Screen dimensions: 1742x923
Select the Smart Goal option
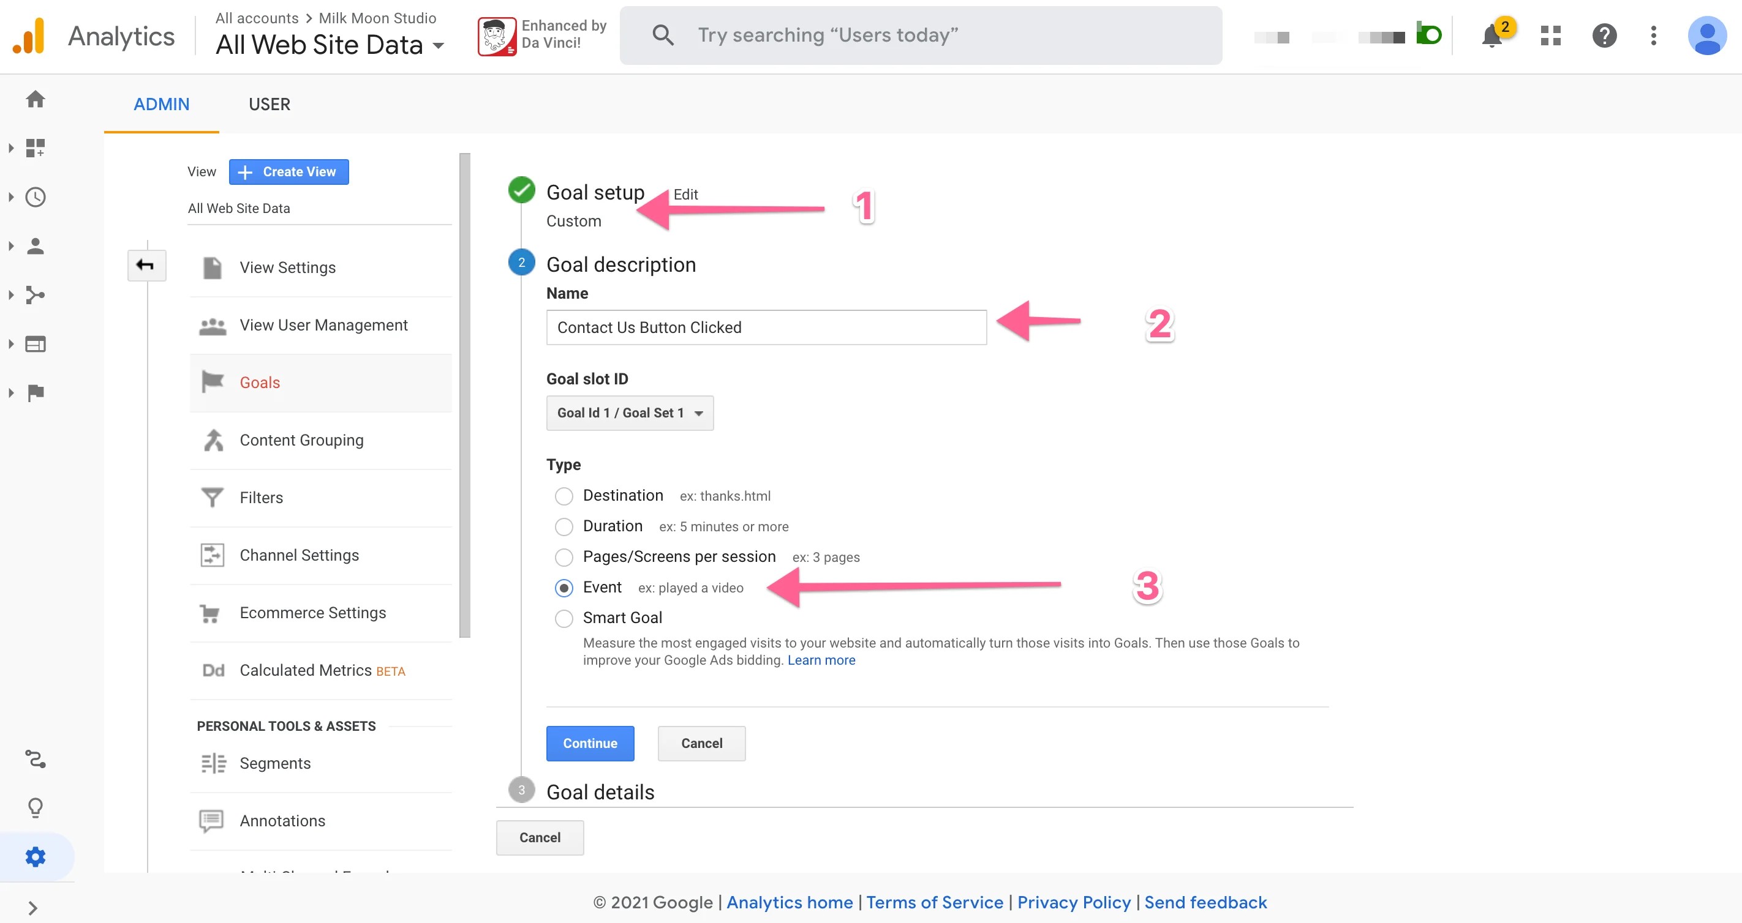[564, 618]
